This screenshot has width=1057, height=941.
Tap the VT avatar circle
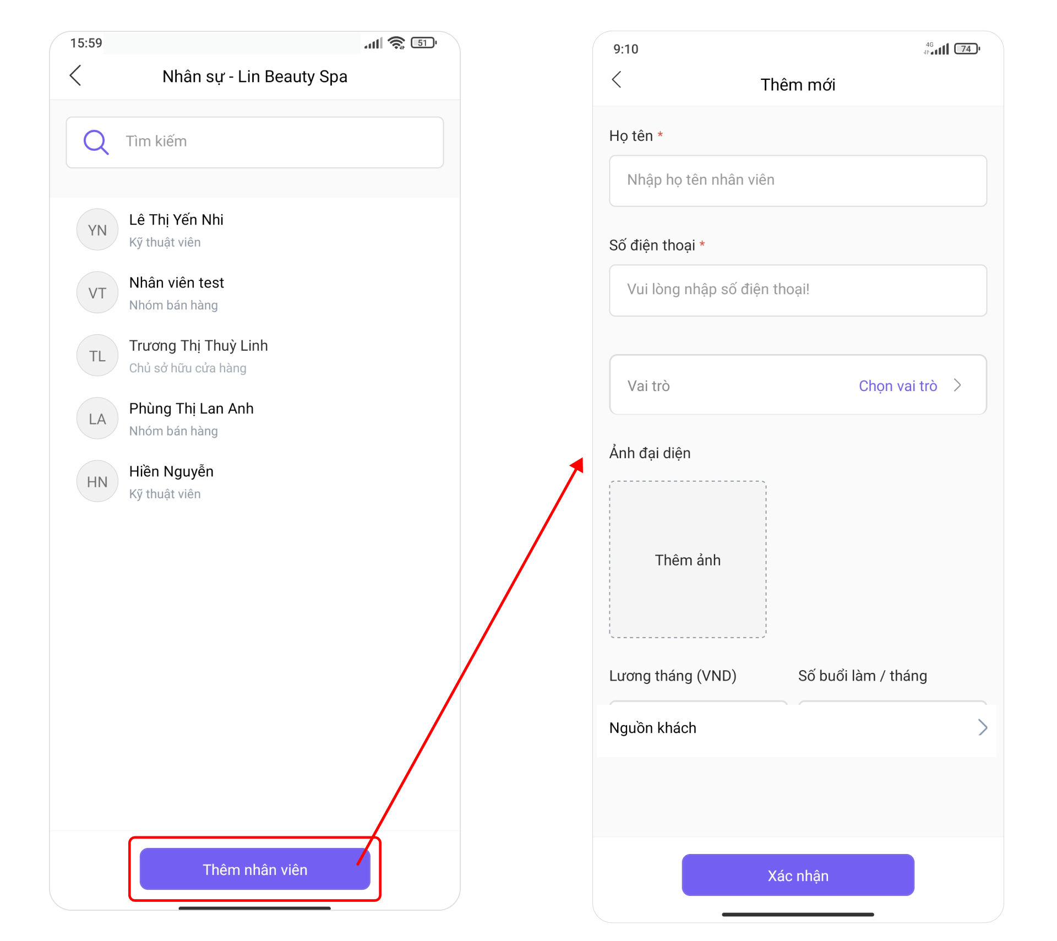97,292
